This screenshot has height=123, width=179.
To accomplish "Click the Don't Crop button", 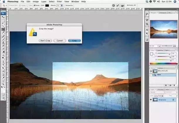I will click(x=45, y=41).
